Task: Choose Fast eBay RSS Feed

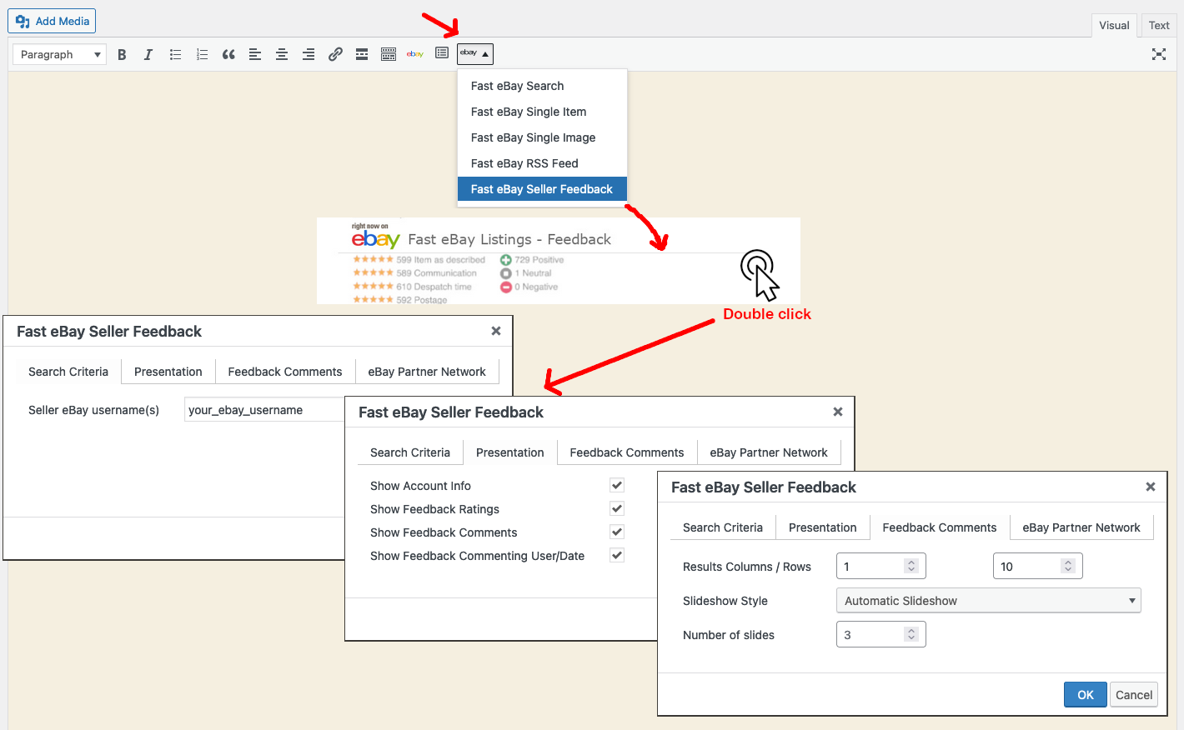Action: point(542,163)
